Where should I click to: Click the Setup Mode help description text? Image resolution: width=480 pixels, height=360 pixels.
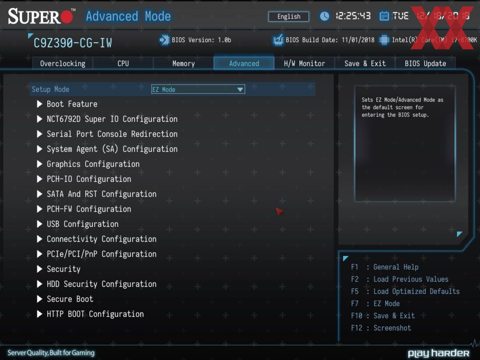tap(402, 107)
